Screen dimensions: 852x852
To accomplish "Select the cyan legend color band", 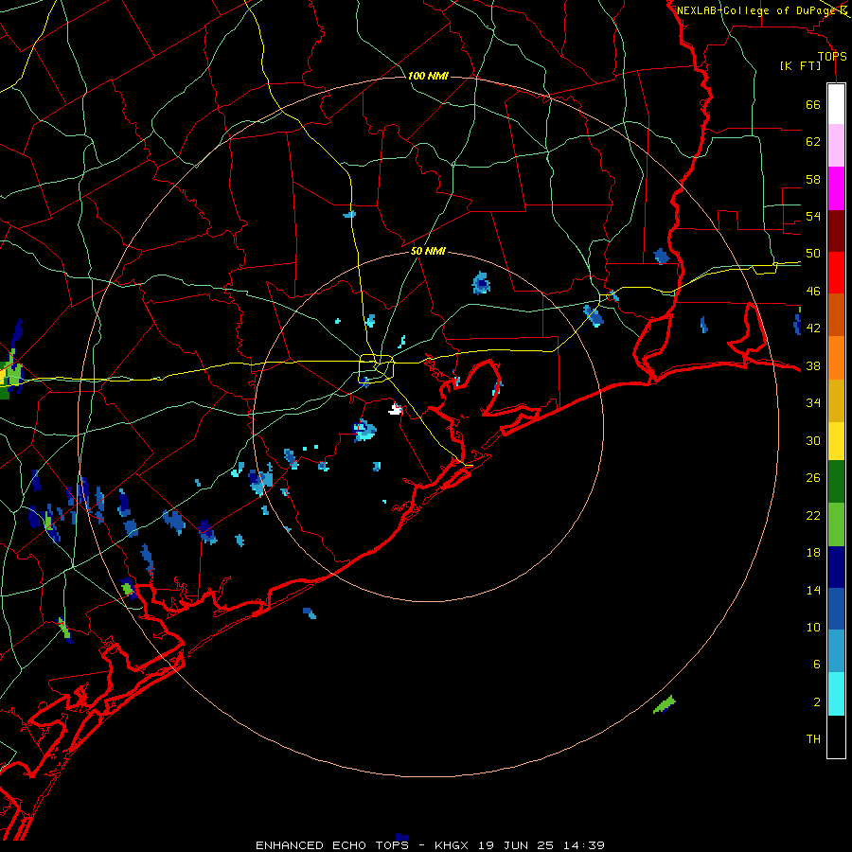I will [836, 694].
